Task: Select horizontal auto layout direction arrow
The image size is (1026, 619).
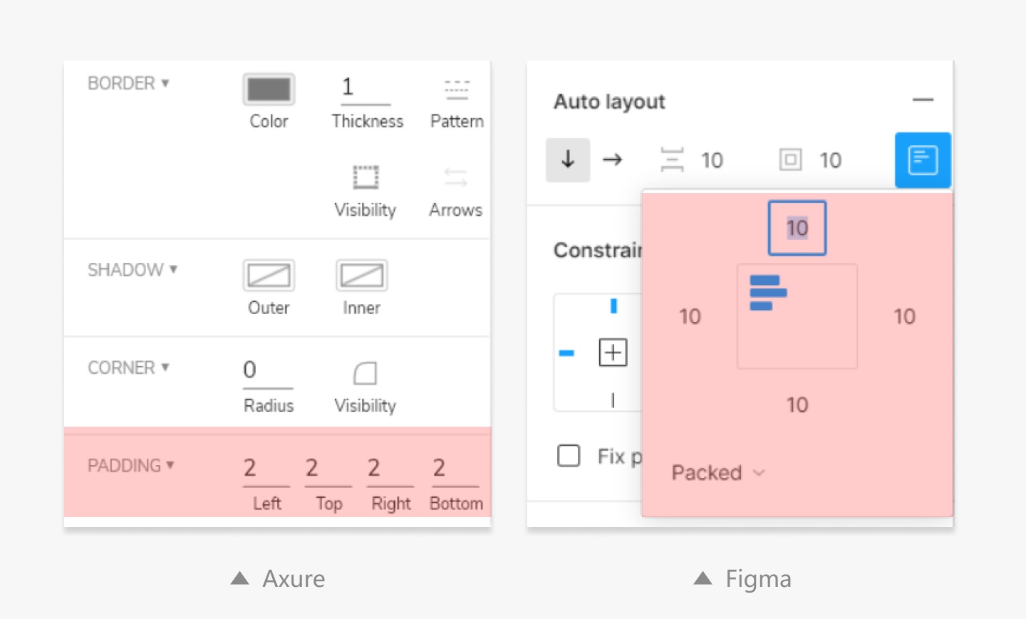Action: [x=612, y=160]
